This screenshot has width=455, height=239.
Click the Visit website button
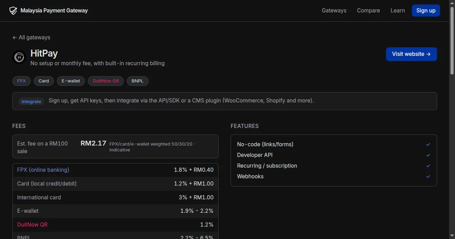pyautogui.click(x=411, y=54)
